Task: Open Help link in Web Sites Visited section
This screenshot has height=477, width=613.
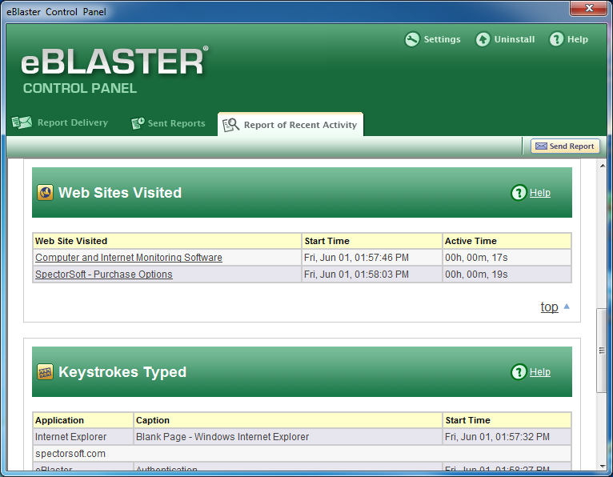Action: [x=540, y=193]
